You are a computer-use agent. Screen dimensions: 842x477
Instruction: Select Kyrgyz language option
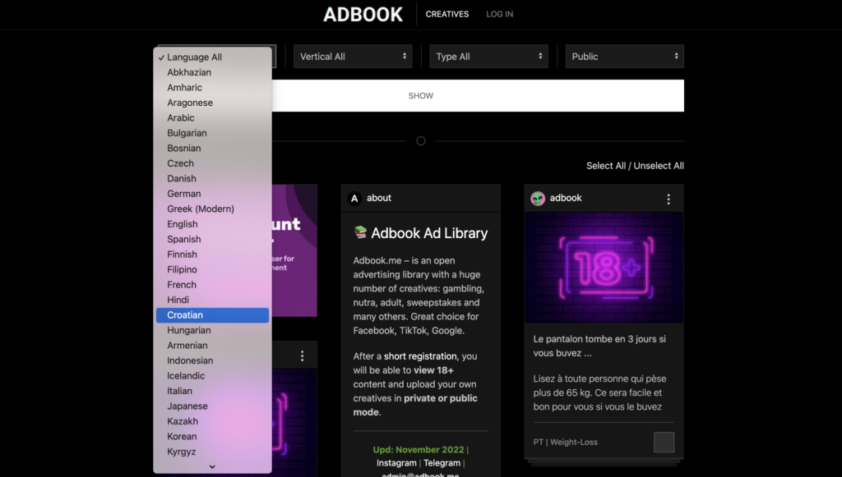pyautogui.click(x=213, y=452)
